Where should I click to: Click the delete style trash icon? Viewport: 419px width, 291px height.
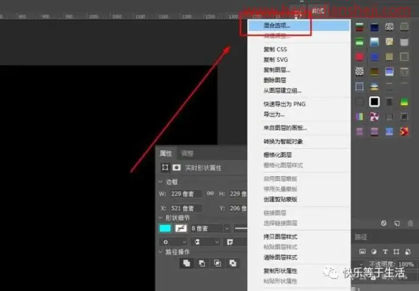point(411,223)
